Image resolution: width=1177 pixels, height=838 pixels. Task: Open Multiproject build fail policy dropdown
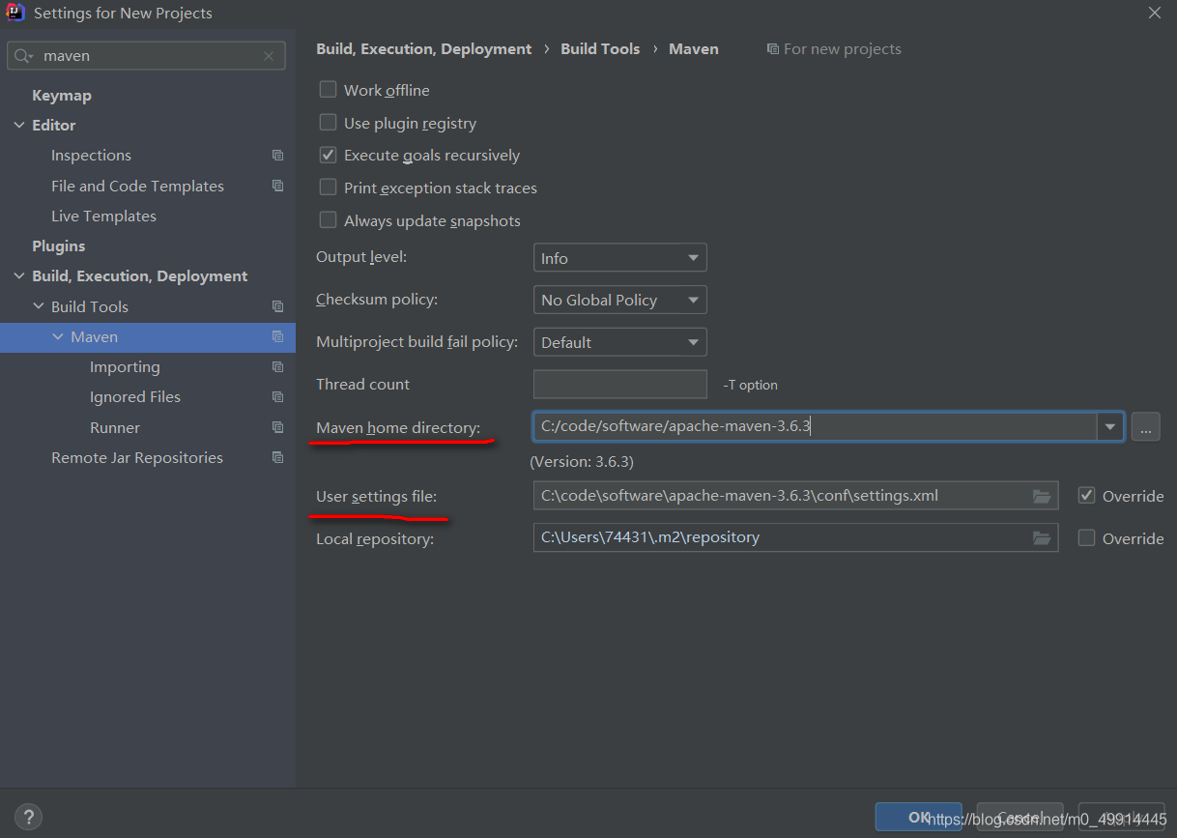coord(619,342)
